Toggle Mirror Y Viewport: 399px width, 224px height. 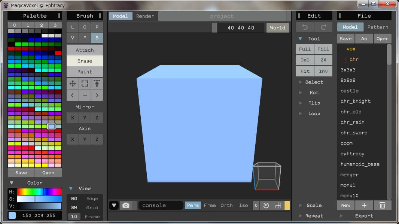85,118
